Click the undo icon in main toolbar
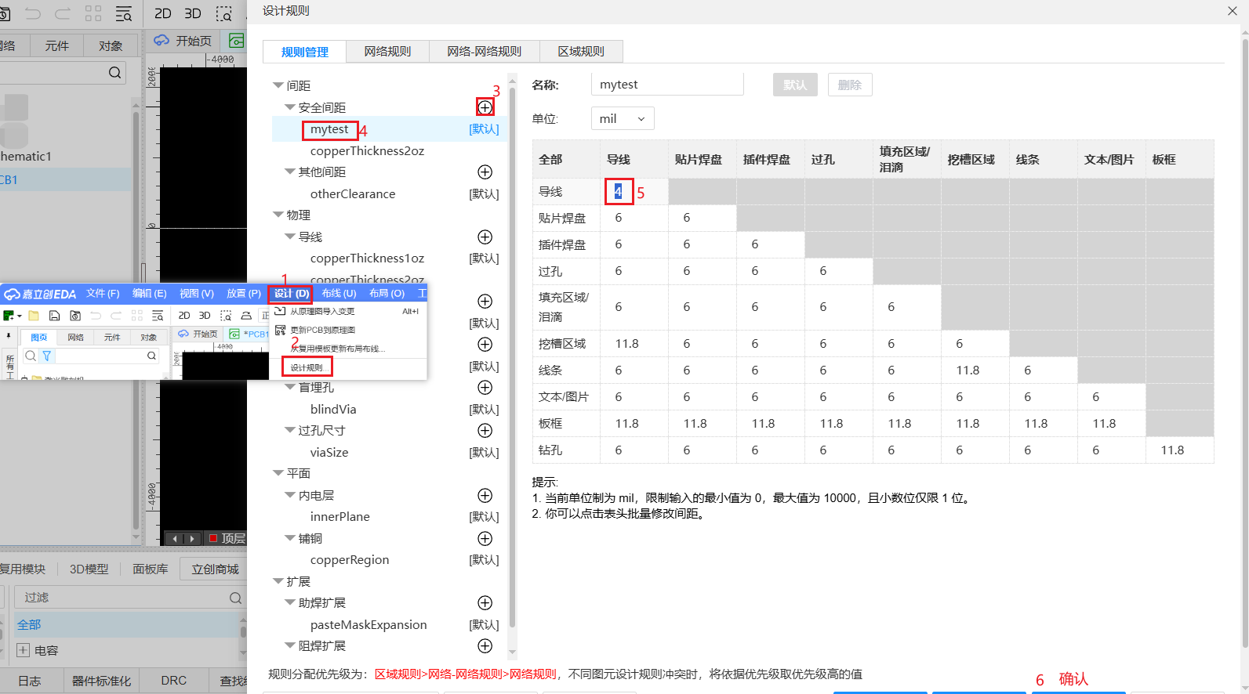 coord(33,13)
